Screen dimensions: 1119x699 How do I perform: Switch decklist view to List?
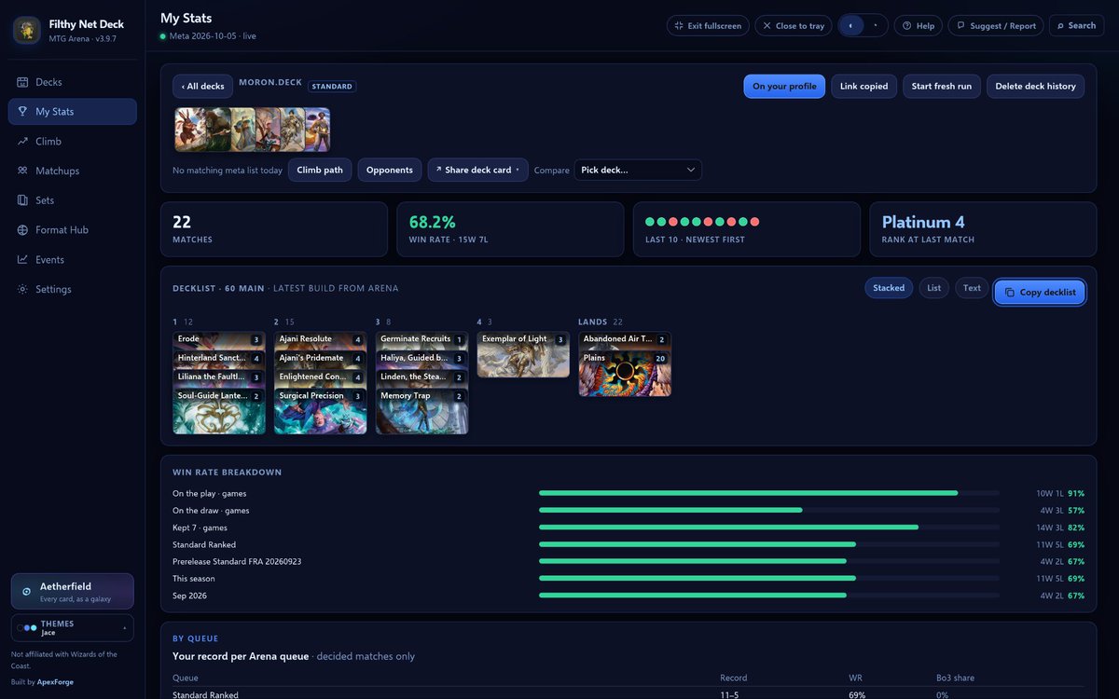[933, 288]
